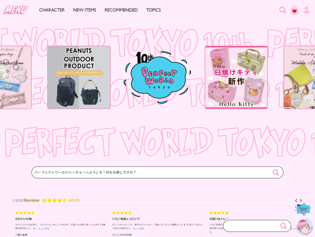The image size is (315, 237).
Task: Click the floating bottom search magnifier icon
Action: click(x=283, y=226)
